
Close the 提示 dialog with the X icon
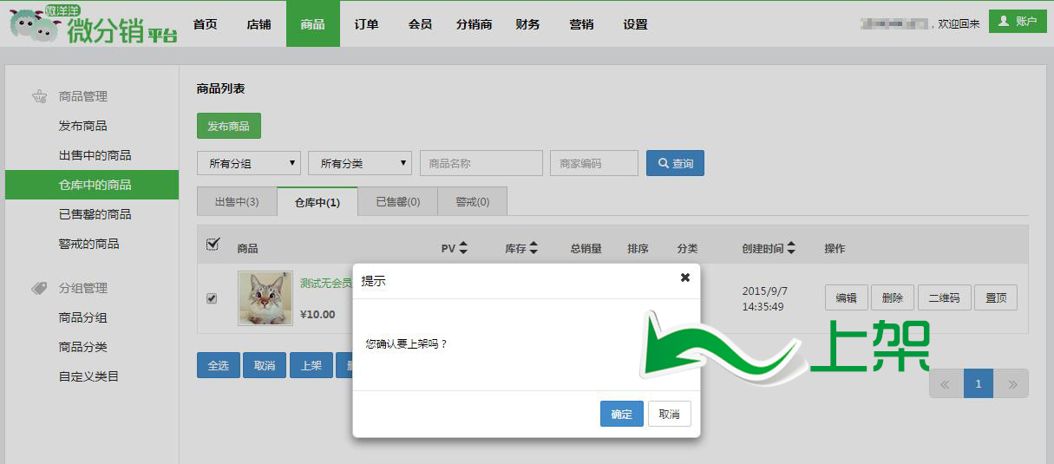point(684,278)
